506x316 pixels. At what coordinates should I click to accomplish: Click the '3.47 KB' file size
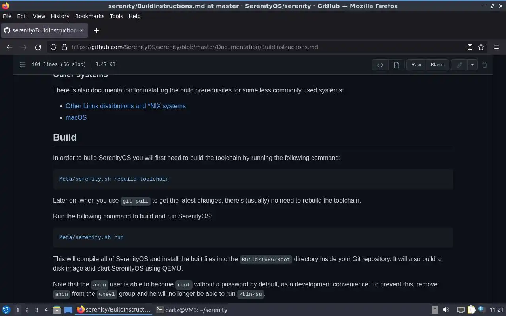[x=105, y=64]
